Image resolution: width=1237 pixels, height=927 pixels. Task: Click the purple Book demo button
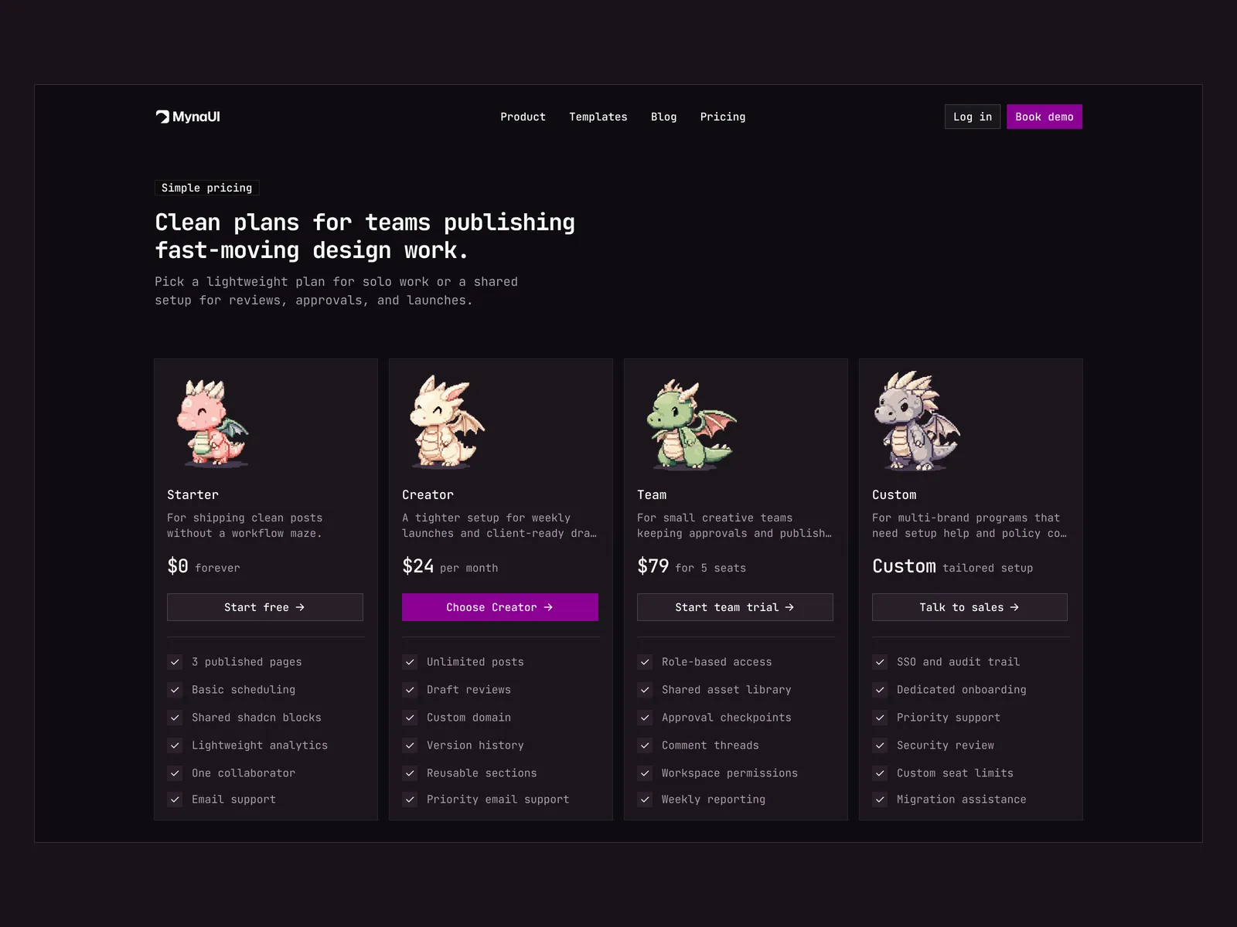coord(1044,117)
